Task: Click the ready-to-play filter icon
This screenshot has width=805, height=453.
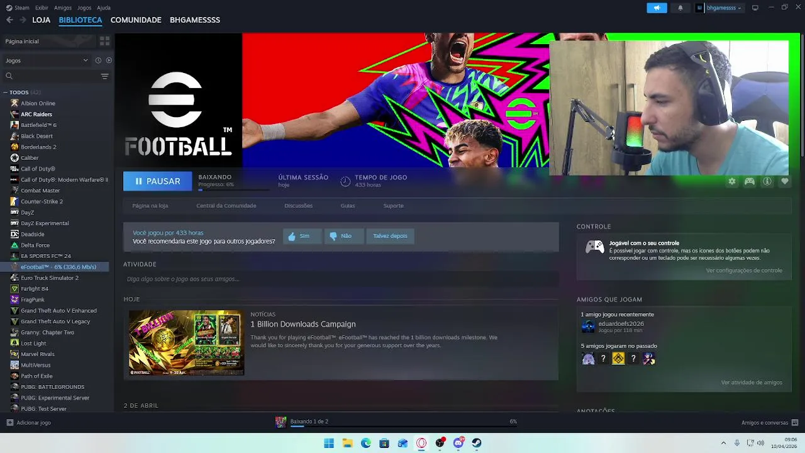Action: (x=109, y=60)
